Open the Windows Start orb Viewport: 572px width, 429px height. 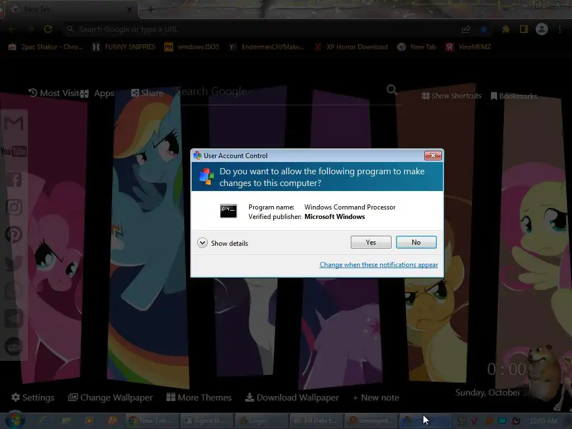tap(15, 420)
